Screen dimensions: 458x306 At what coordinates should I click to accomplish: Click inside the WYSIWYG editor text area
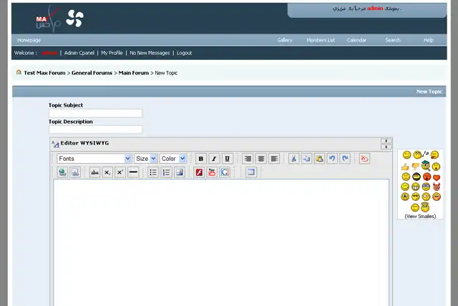[x=221, y=242]
